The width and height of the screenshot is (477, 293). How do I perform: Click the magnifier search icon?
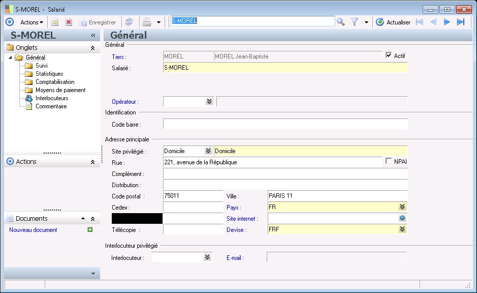point(341,22)
